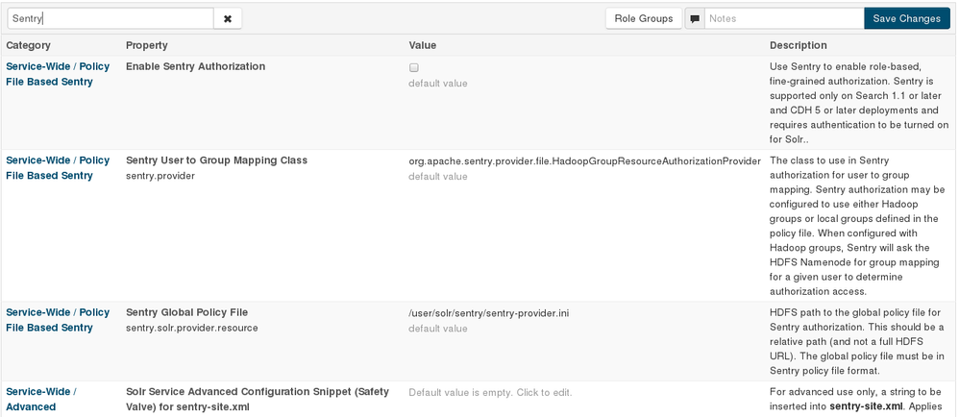Image resolution: width=959 pixels, height=417 pixels.
Task: Click the empty safety valve value to edit
Action: click(490, 392)
